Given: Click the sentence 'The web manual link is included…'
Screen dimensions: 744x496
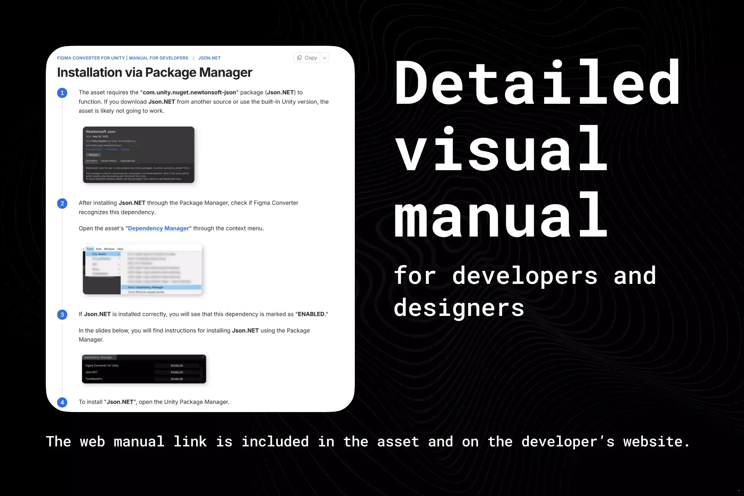Looking at the screenshot, I should [x=368, y=441].
